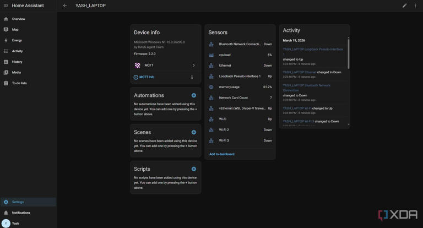Screen dimensions: 423x228
Task: Open To-do lists in the sidebar
Action: click(x=28, y=83)
